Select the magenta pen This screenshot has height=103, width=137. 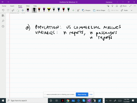point(44,10)
